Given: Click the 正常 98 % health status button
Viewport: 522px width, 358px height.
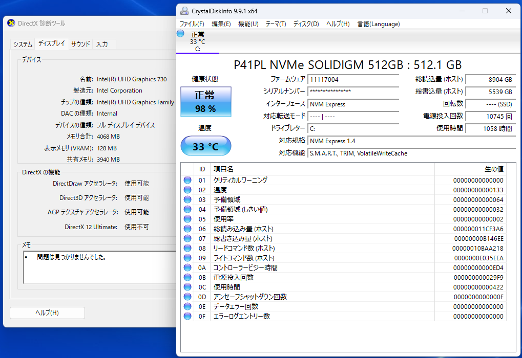Looking at the screenshot, I should coord(206,102).
